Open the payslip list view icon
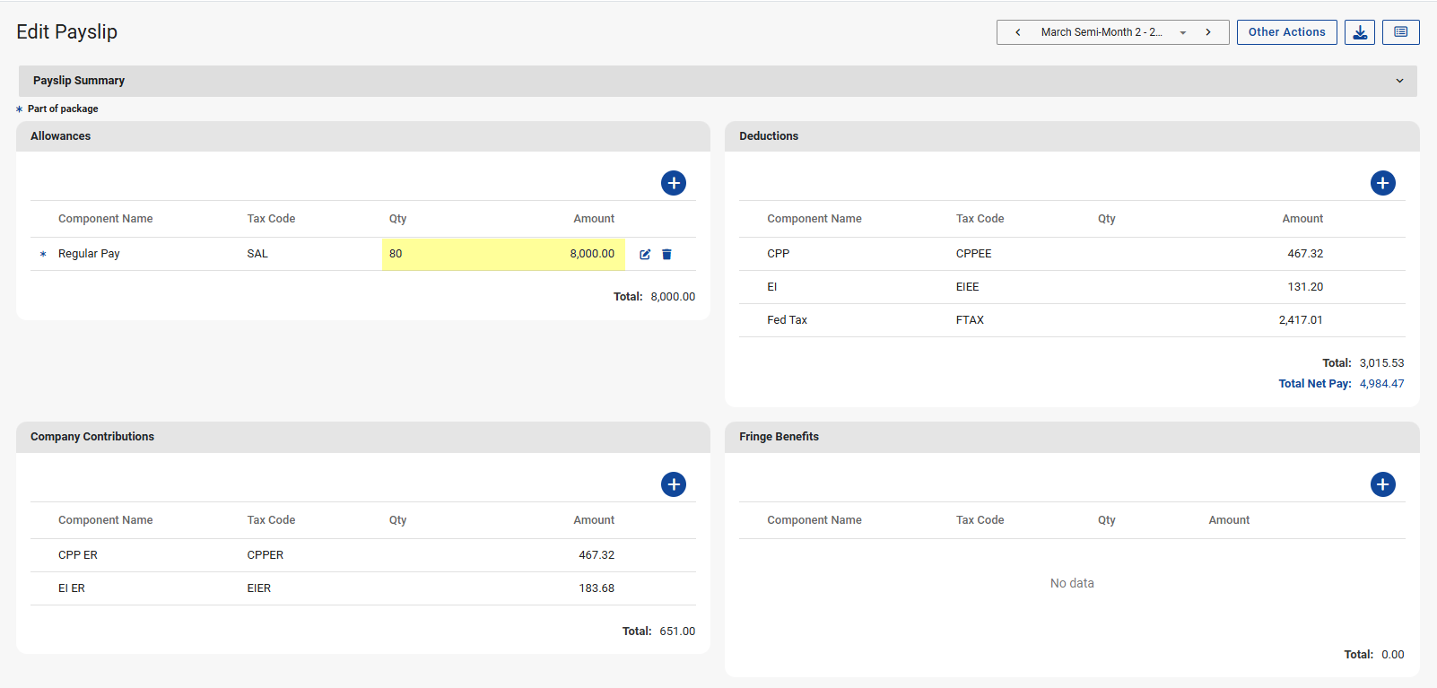Viewport: 1437px width, 688px height. (1400, 32)
